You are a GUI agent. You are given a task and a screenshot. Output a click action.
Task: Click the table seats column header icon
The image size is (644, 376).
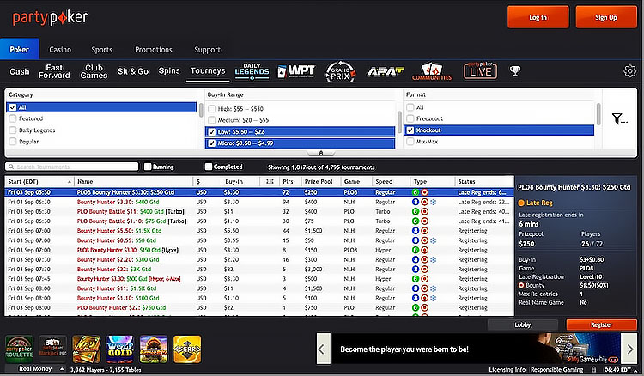(270, 181)
